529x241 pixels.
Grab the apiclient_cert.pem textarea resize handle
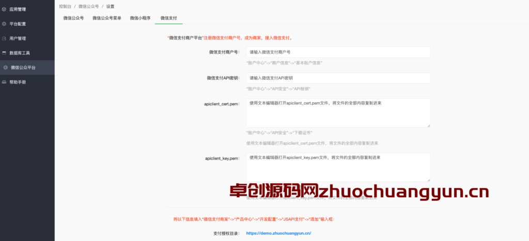[428, 125]
